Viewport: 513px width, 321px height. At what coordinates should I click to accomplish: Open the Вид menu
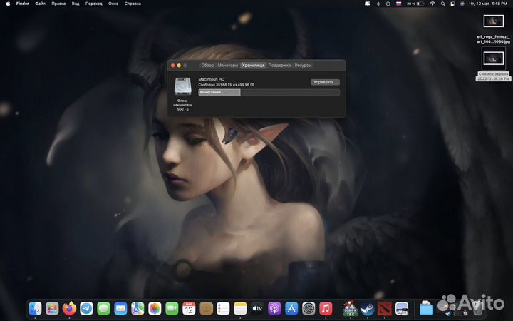76,4
